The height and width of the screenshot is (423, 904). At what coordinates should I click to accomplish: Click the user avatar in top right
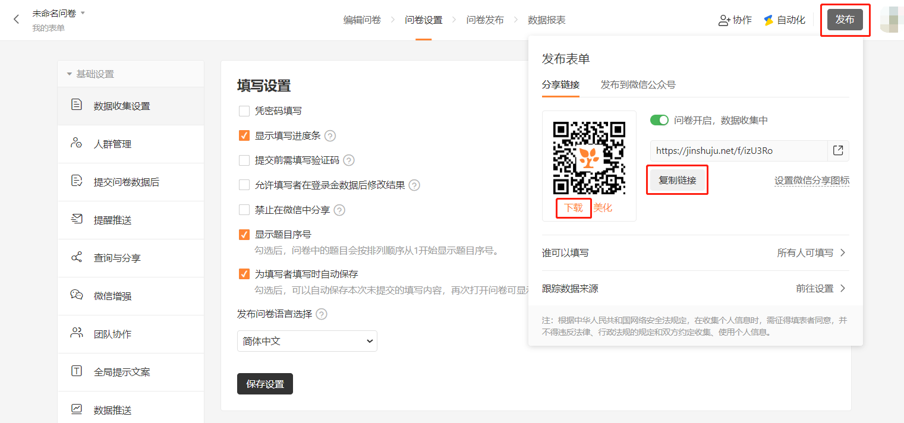892,20
